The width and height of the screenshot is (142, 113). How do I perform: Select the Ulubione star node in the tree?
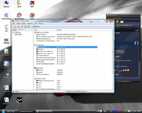point(17,32)
